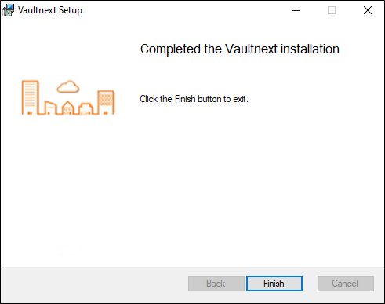Click the tall striped skyscraper graphic
385x304 pixels.
point(30,97)
